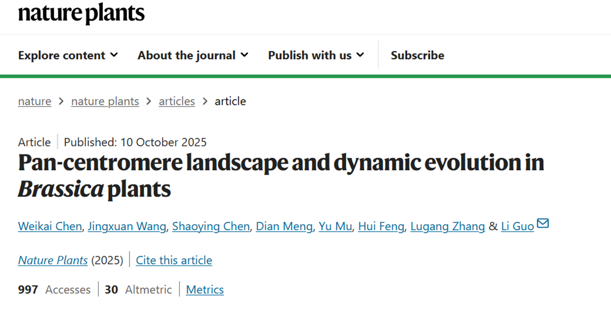This screenshot has width=611, height=320.
Task: Click the chevron beside About the journal
Action: (245, 55)
